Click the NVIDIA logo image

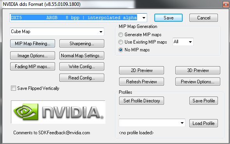[58, 112]
